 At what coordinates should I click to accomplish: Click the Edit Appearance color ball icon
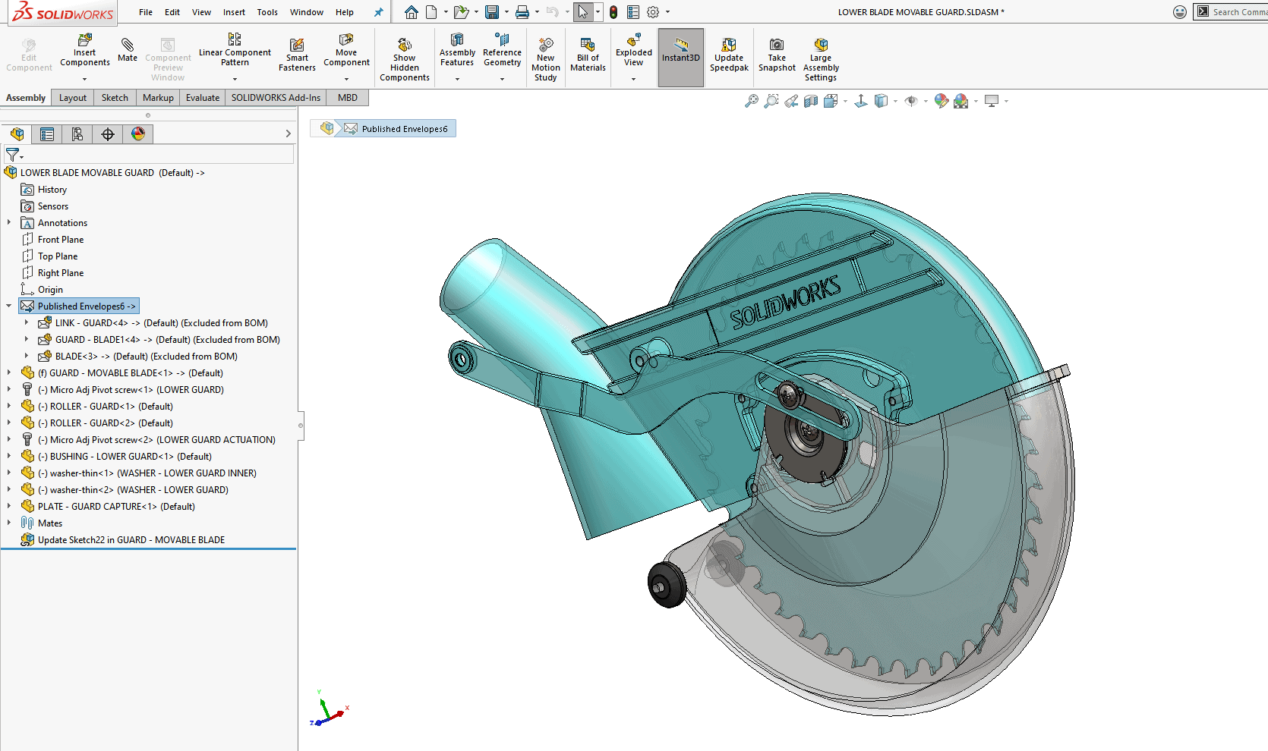point(942,101)
